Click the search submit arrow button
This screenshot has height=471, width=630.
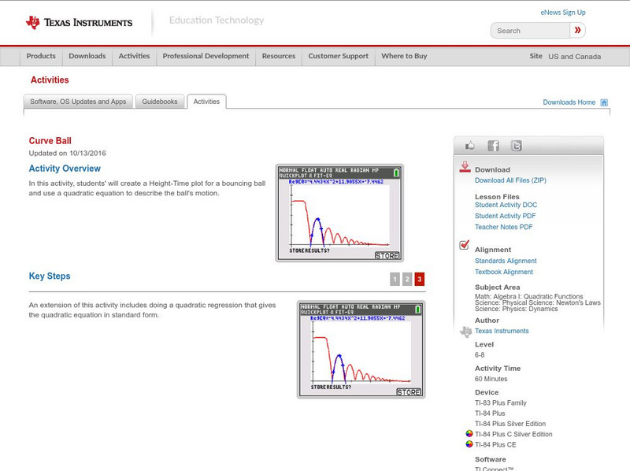click(x=578, y=31)
